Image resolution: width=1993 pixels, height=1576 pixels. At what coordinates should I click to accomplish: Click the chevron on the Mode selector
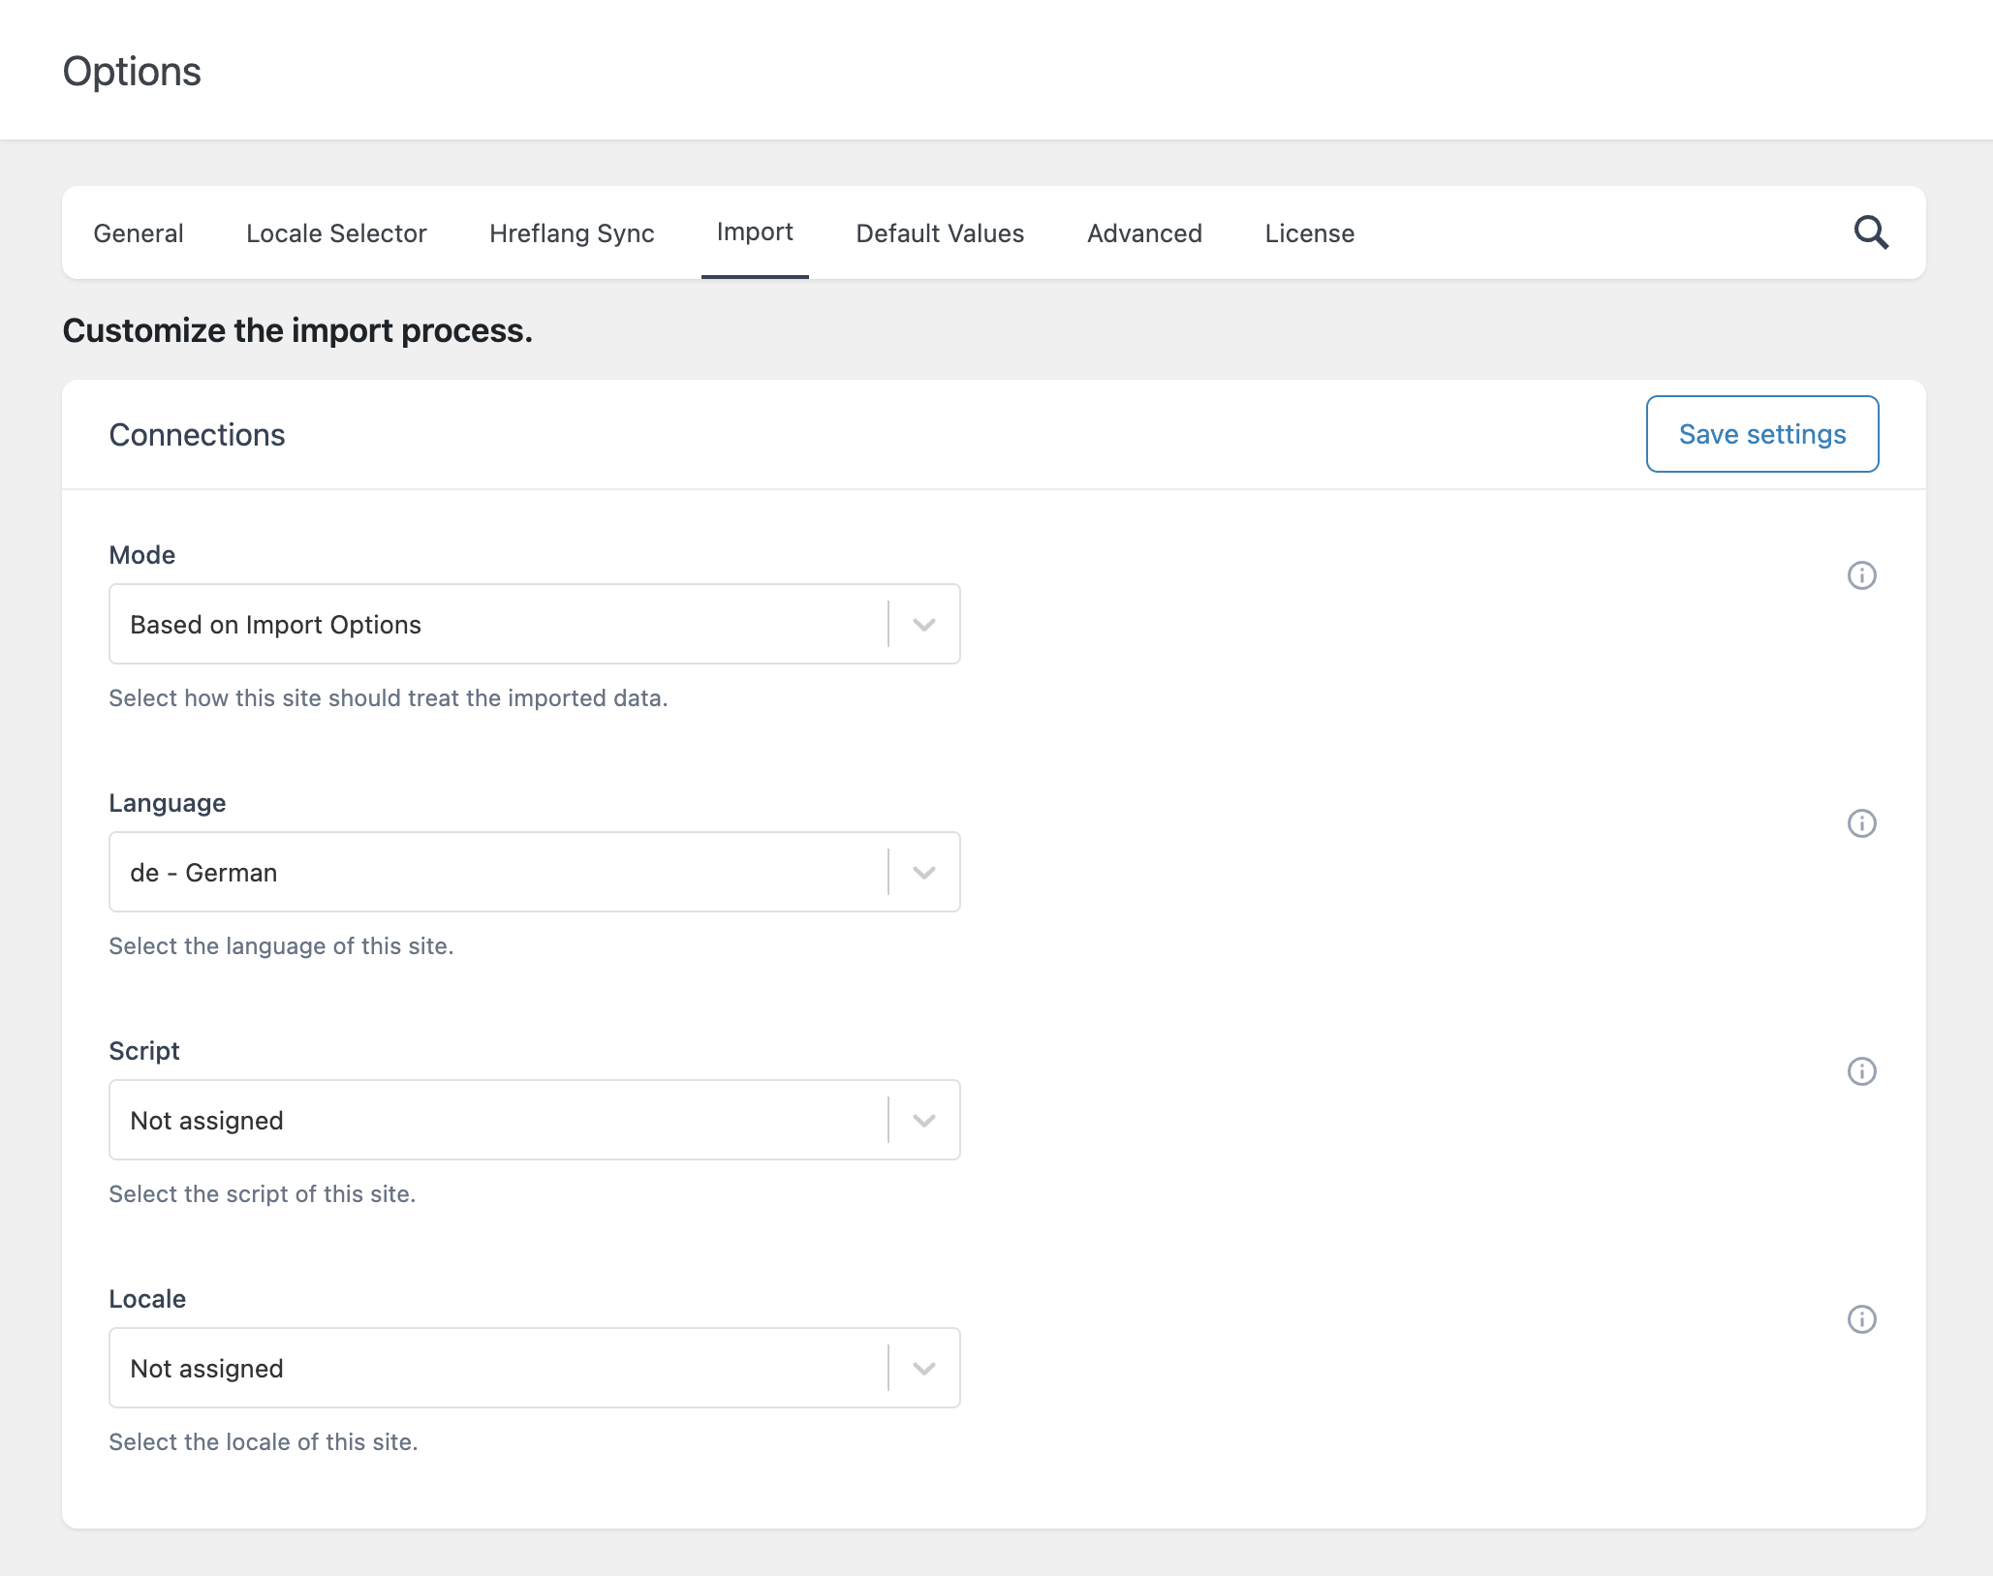(x=921, y=624)
